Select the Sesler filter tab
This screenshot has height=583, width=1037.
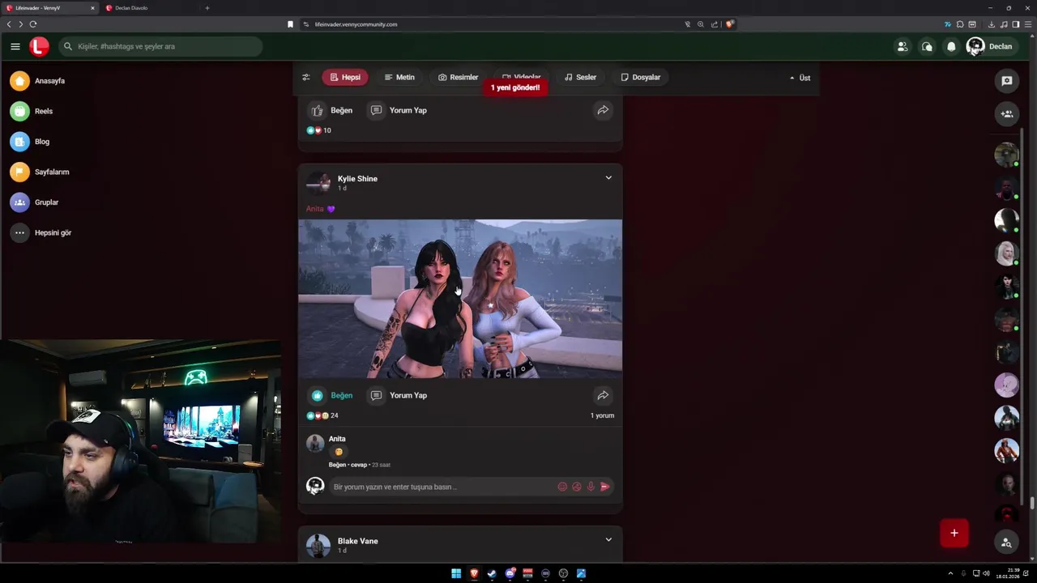coord(580,77)
